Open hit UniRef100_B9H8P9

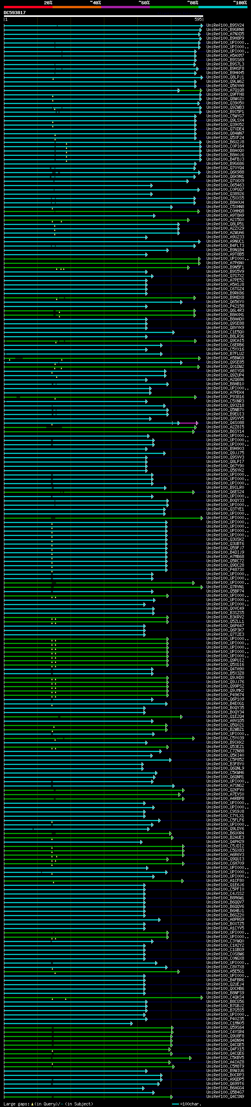[x=225, y=38]
